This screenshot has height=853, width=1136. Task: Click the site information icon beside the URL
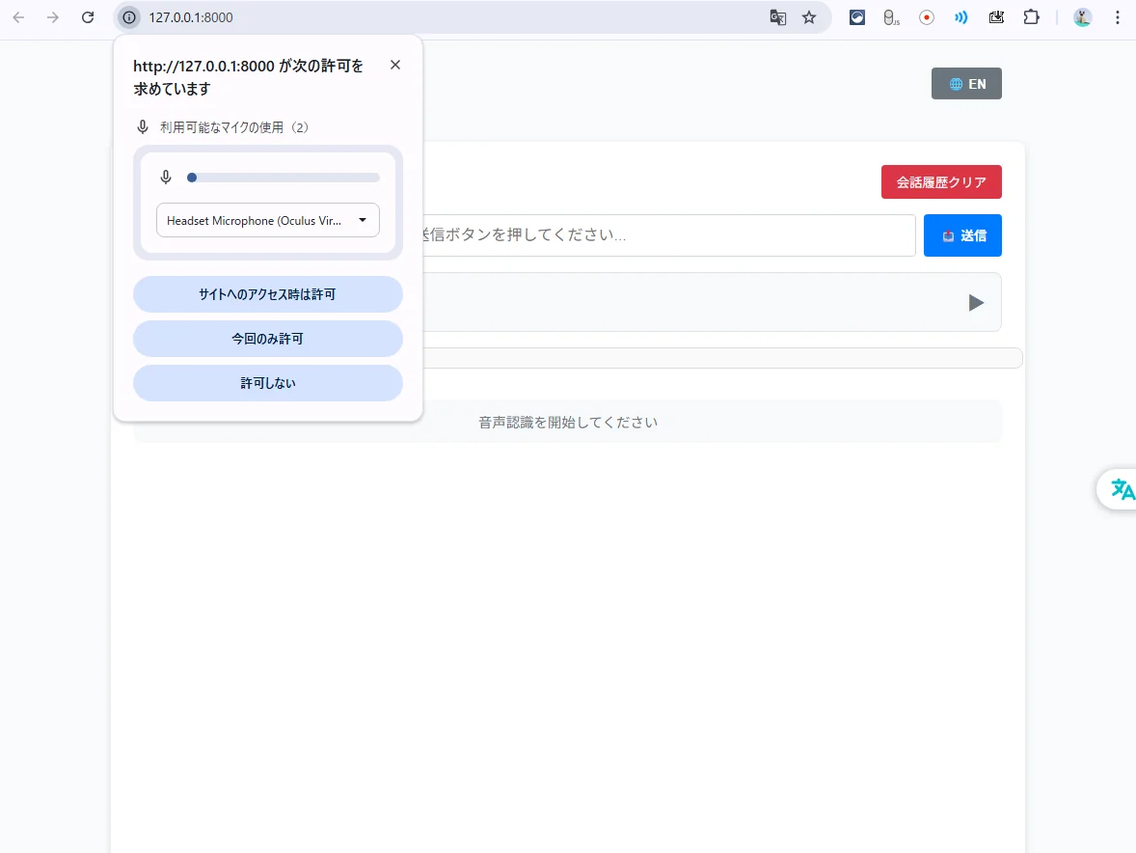pos(129,17)
